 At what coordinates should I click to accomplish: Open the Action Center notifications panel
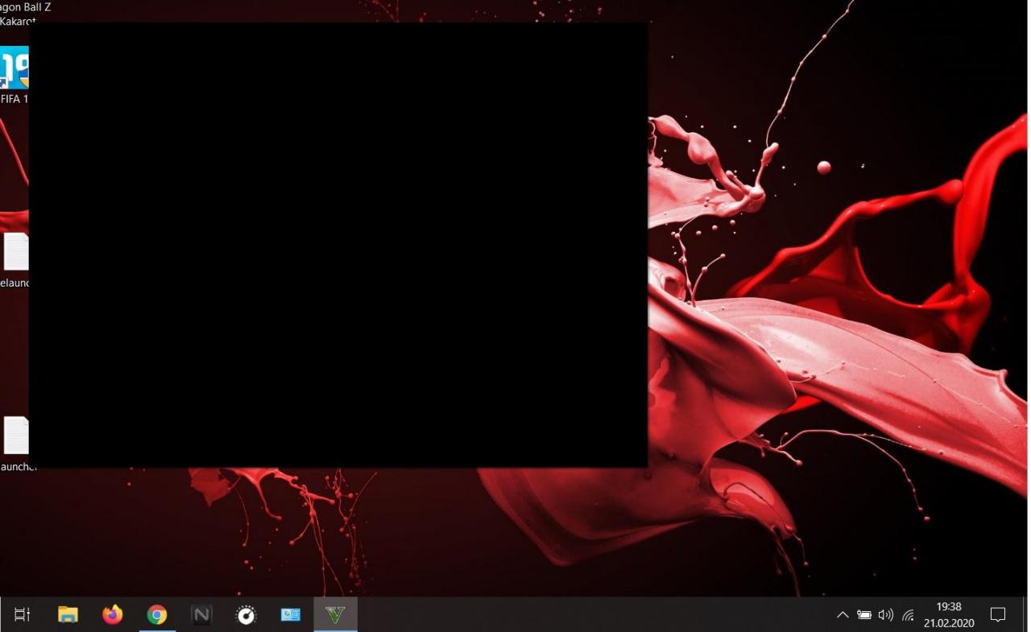(998, 615)
